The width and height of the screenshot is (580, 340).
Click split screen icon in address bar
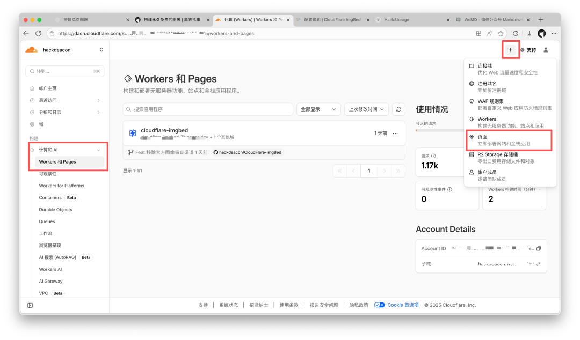479,33
